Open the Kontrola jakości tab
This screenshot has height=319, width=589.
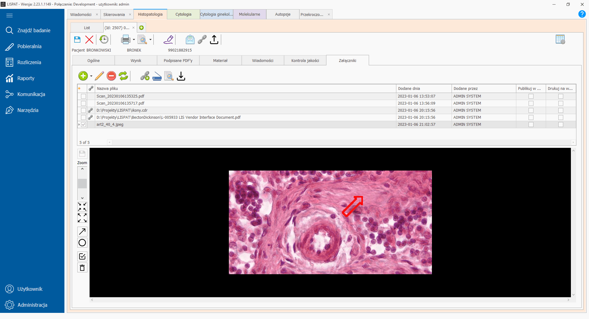click(305, 60)
